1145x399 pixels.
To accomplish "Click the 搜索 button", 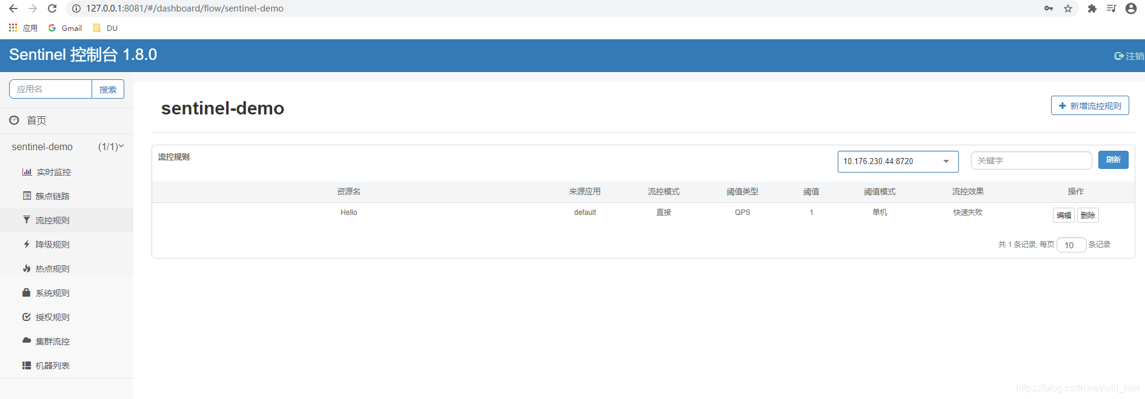I will [x=108, y=89].
